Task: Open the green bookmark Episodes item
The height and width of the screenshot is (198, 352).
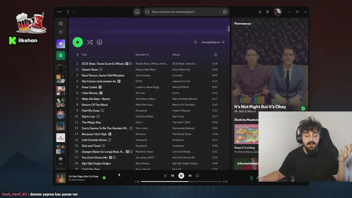Action: (61, 56)
